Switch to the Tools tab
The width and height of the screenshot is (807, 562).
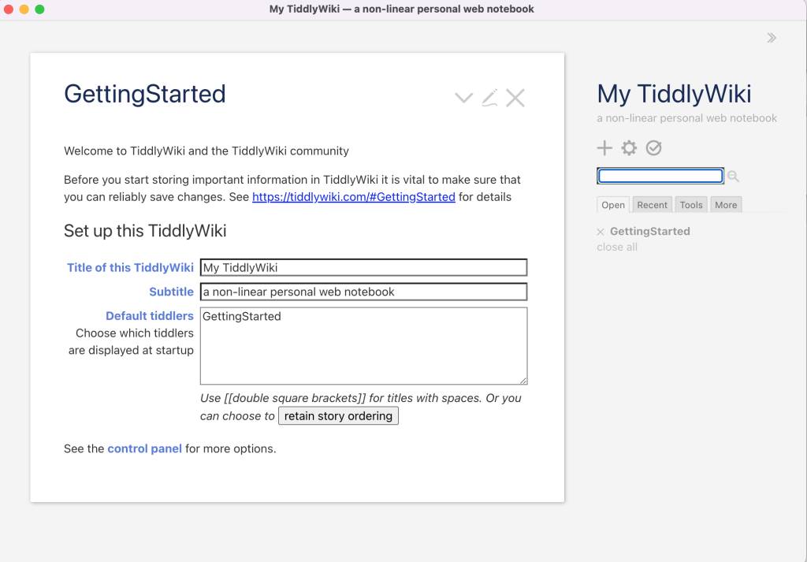click(690, 205)
